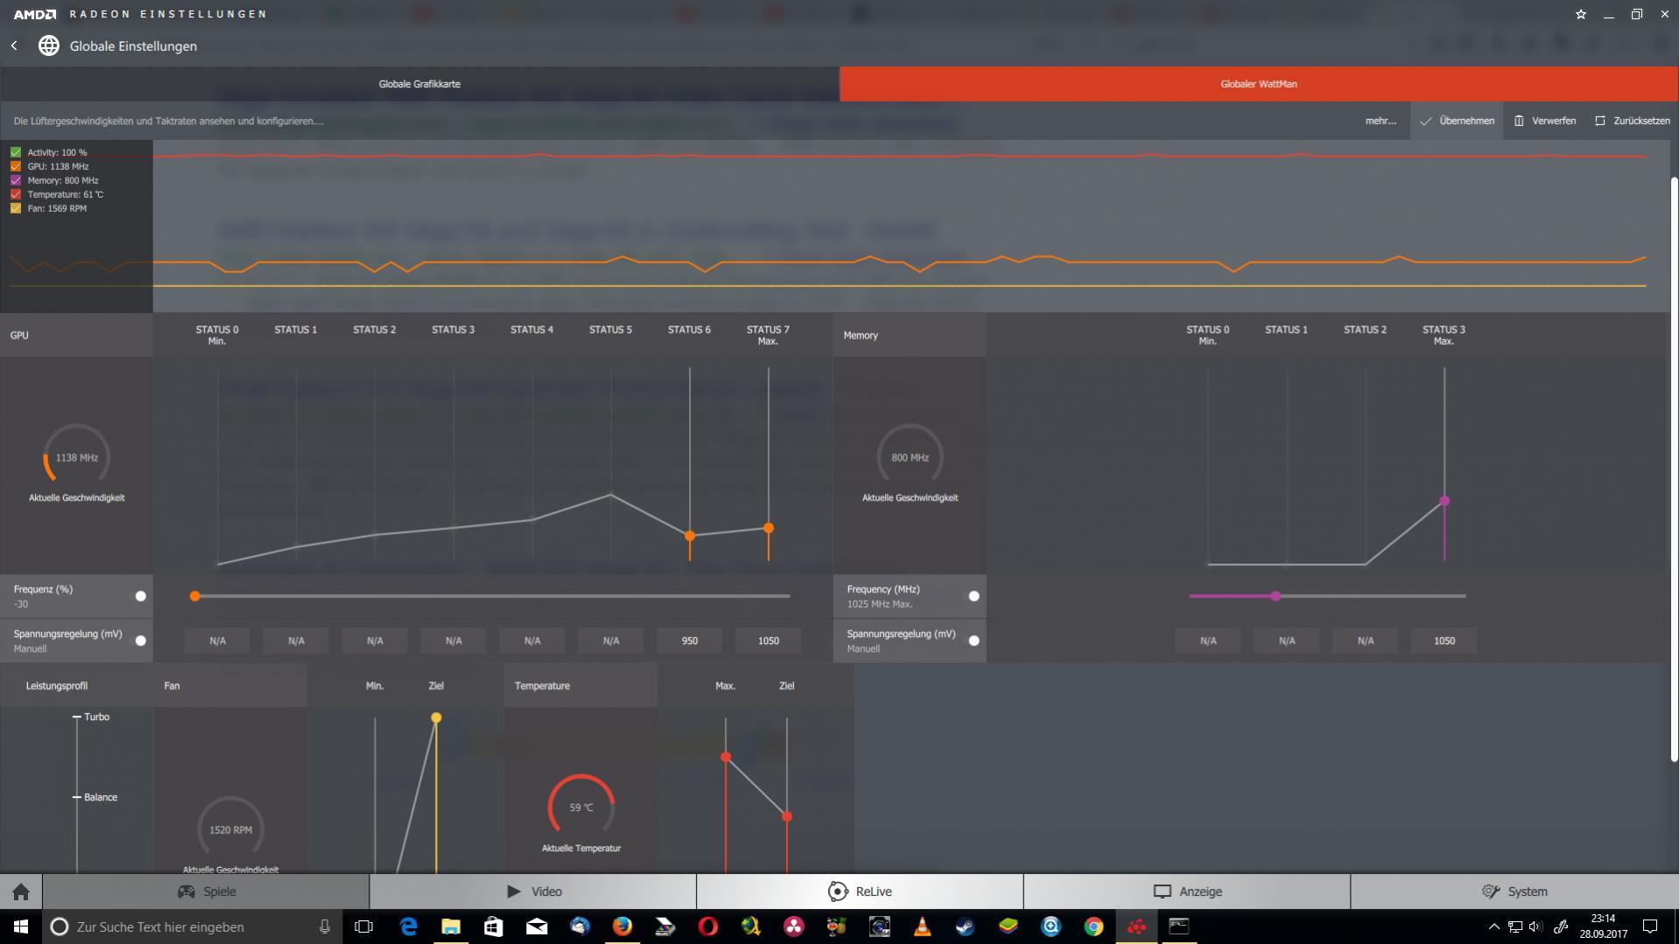The width and height of the screenshot is (1679, 944).
Task: Discard changes with Verwerfen
Action: pyautogui.click(x=1545, y=121)
